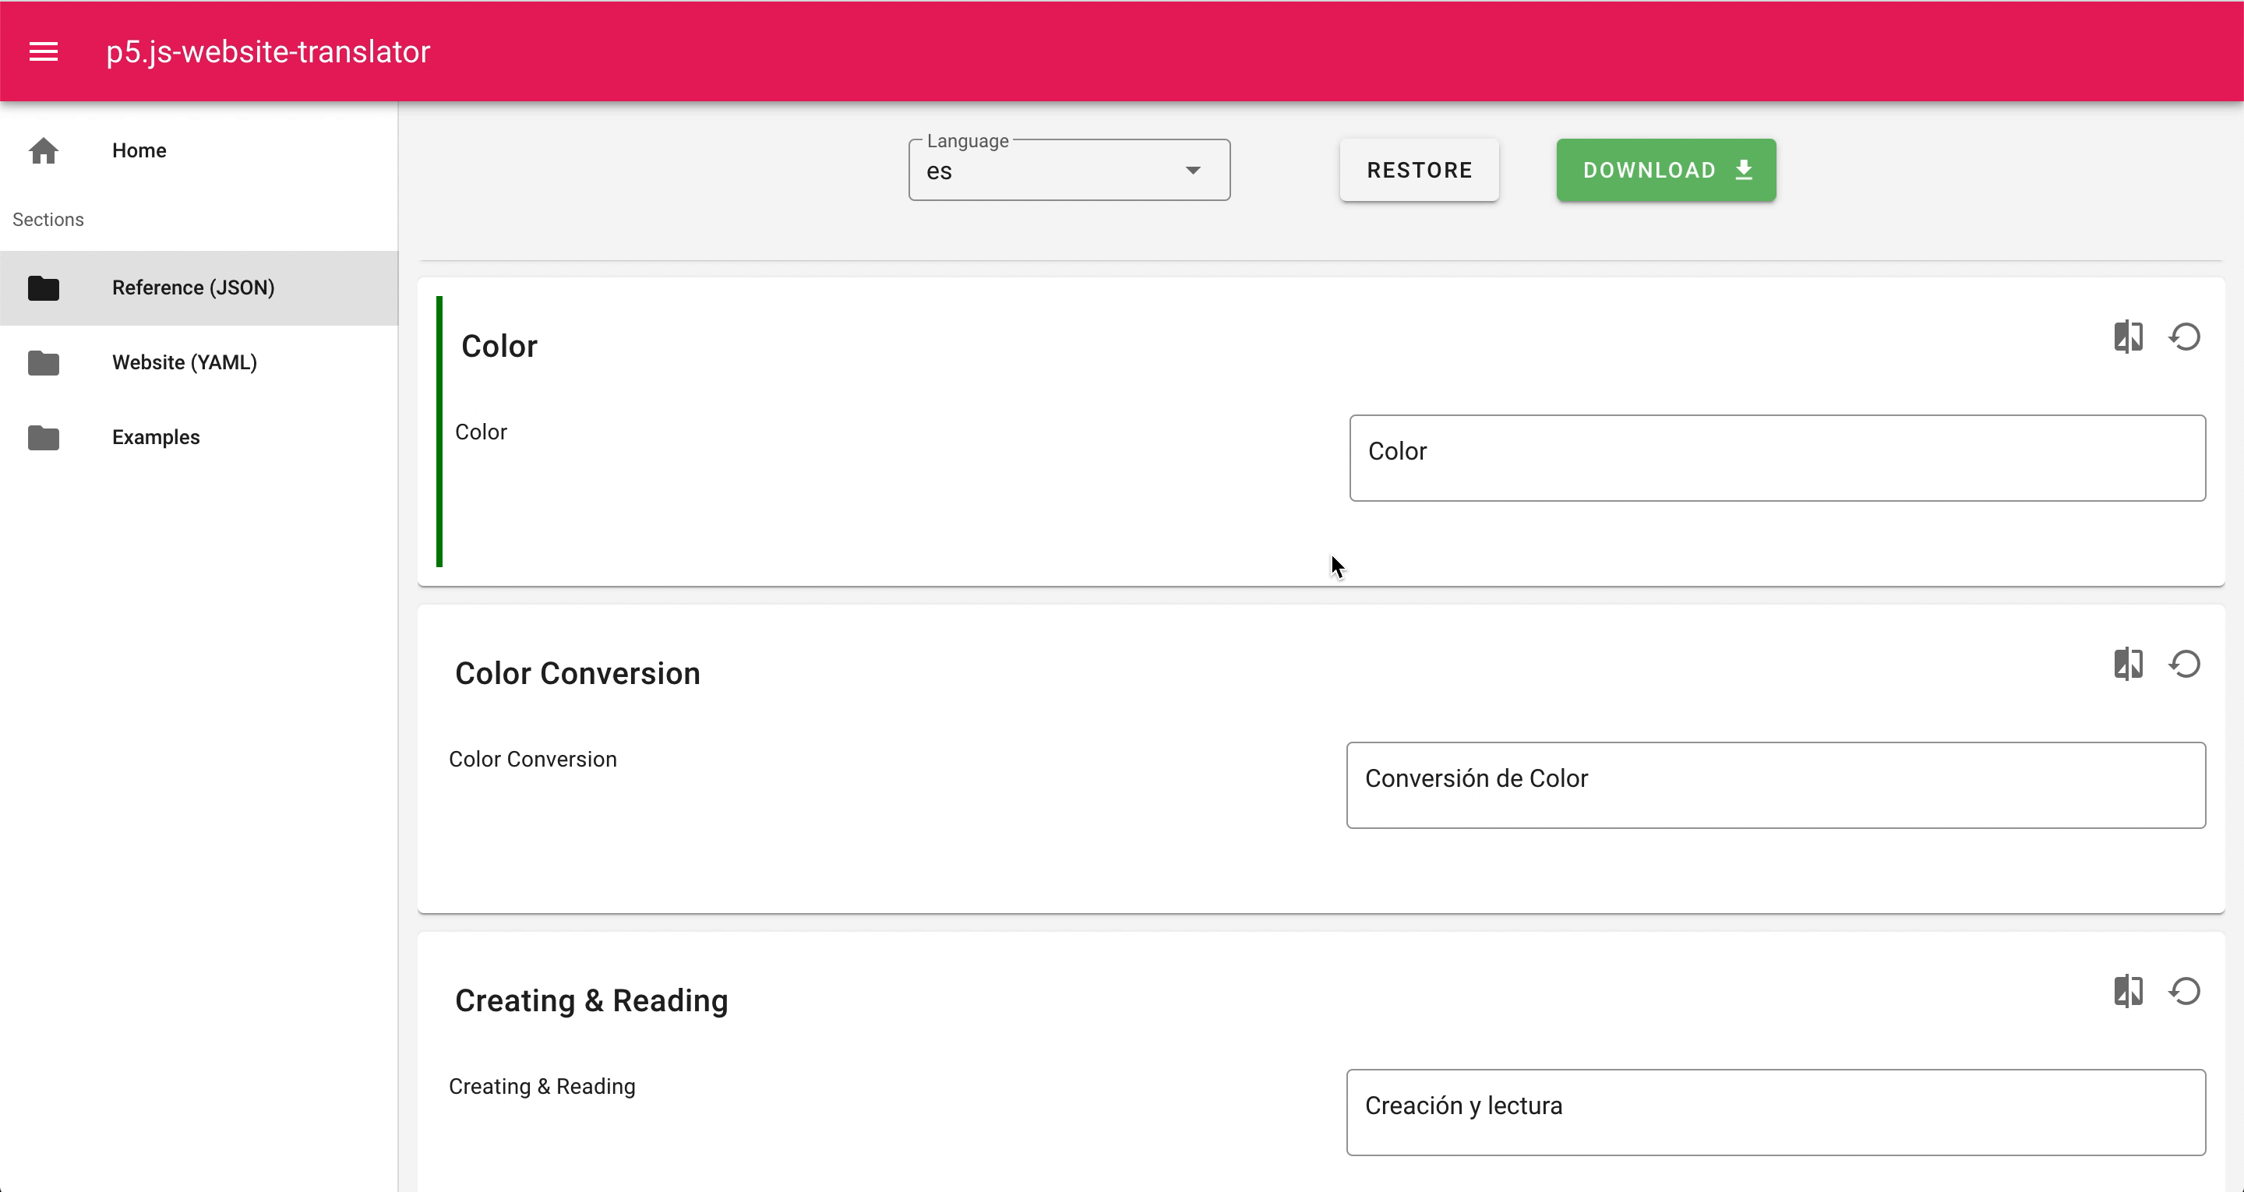Viewport: 2244px width, 1192px height.
Task: Expand the Examples section
Action: (x=154, y=436)
